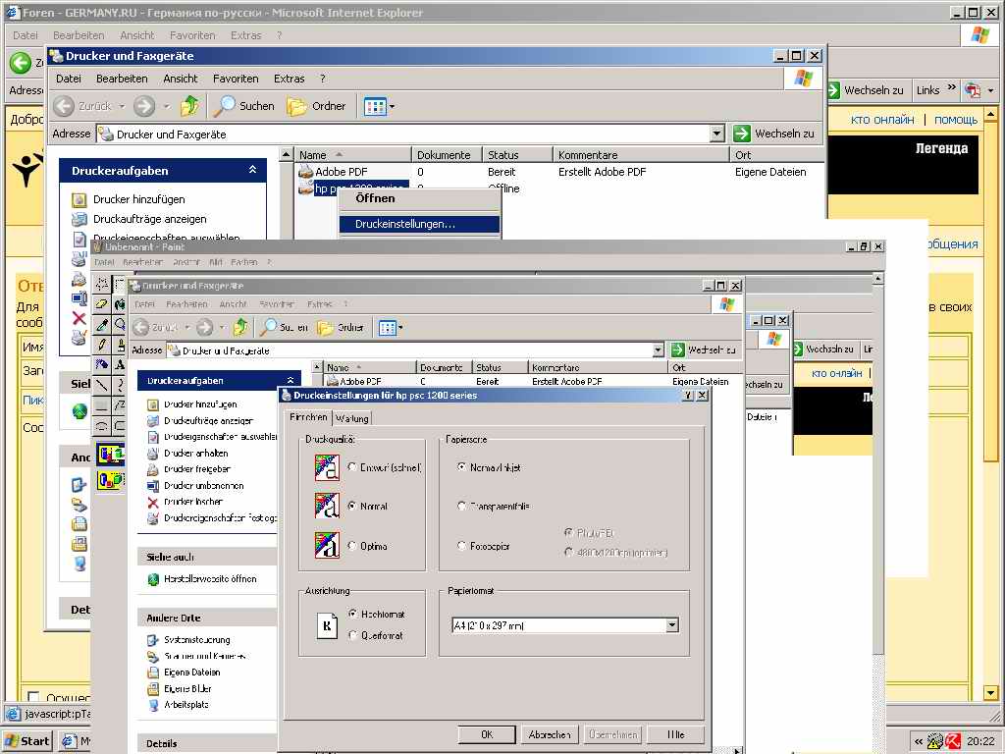Set orientation to Hochformat

point(352,614)
